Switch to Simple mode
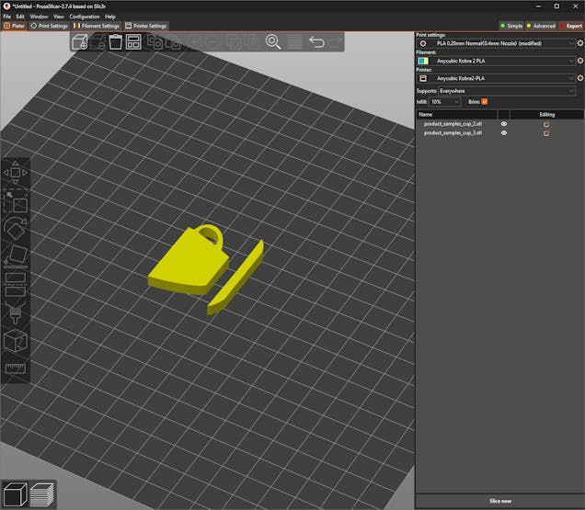585x510 pixels. [510, 26]
